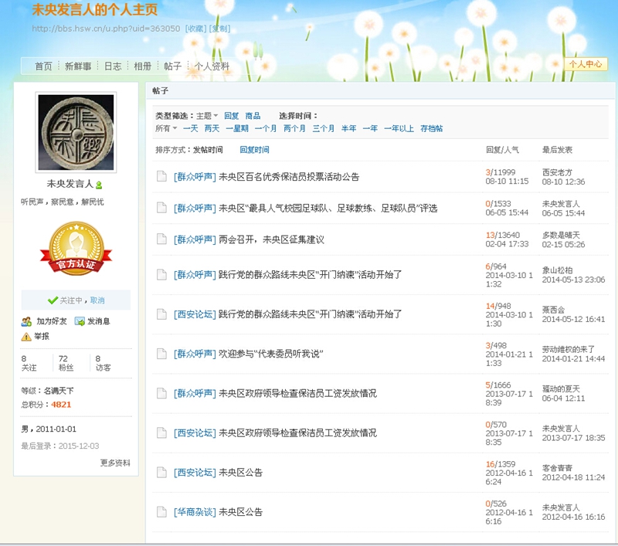
Task: Click the add friend icon beside 加为好友
Action: click(26, 321)
